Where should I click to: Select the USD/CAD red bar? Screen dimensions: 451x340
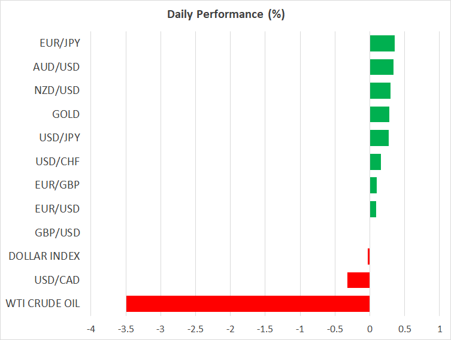358,280
